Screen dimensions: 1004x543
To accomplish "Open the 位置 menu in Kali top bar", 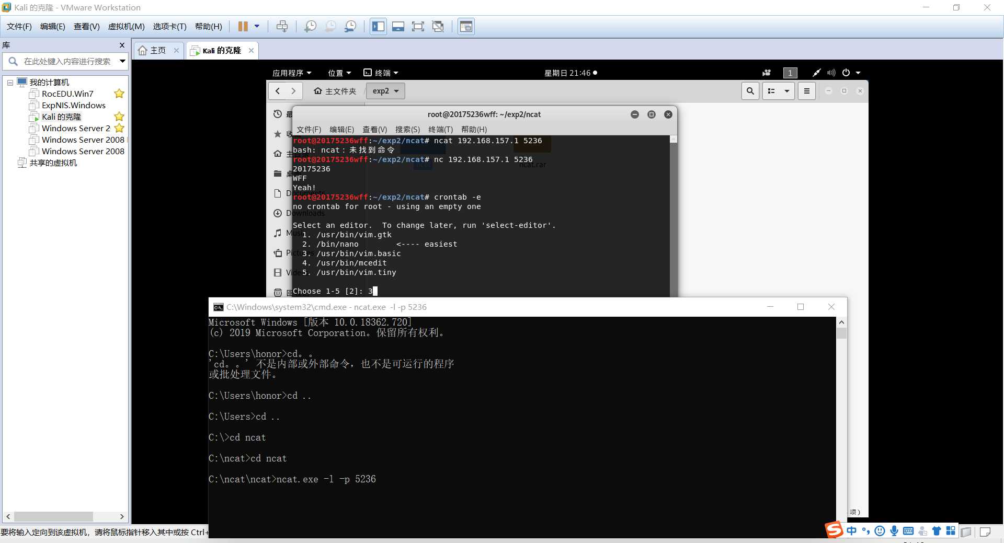I will [x=339, y=73].
